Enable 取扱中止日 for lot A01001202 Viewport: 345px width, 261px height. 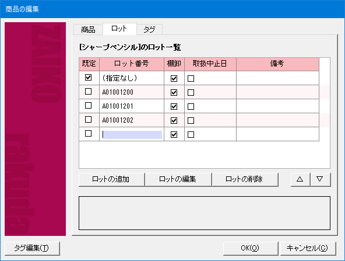click(x=191, y=121)
